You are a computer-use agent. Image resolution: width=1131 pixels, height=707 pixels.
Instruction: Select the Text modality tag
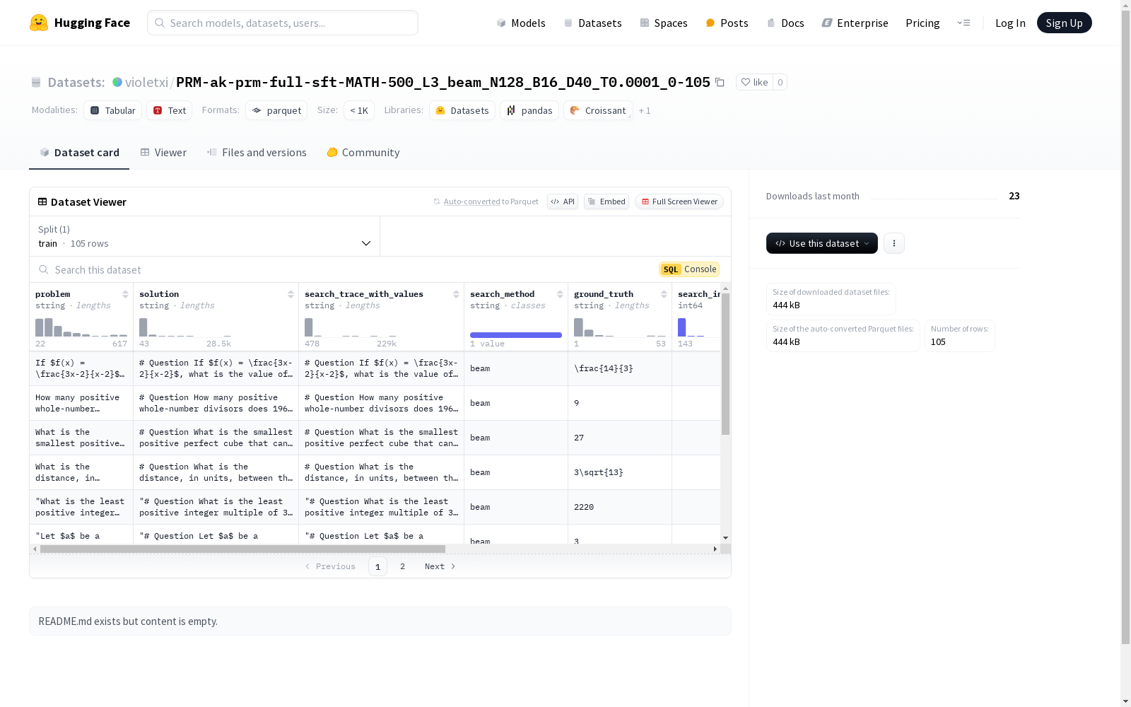click(170, 110)
